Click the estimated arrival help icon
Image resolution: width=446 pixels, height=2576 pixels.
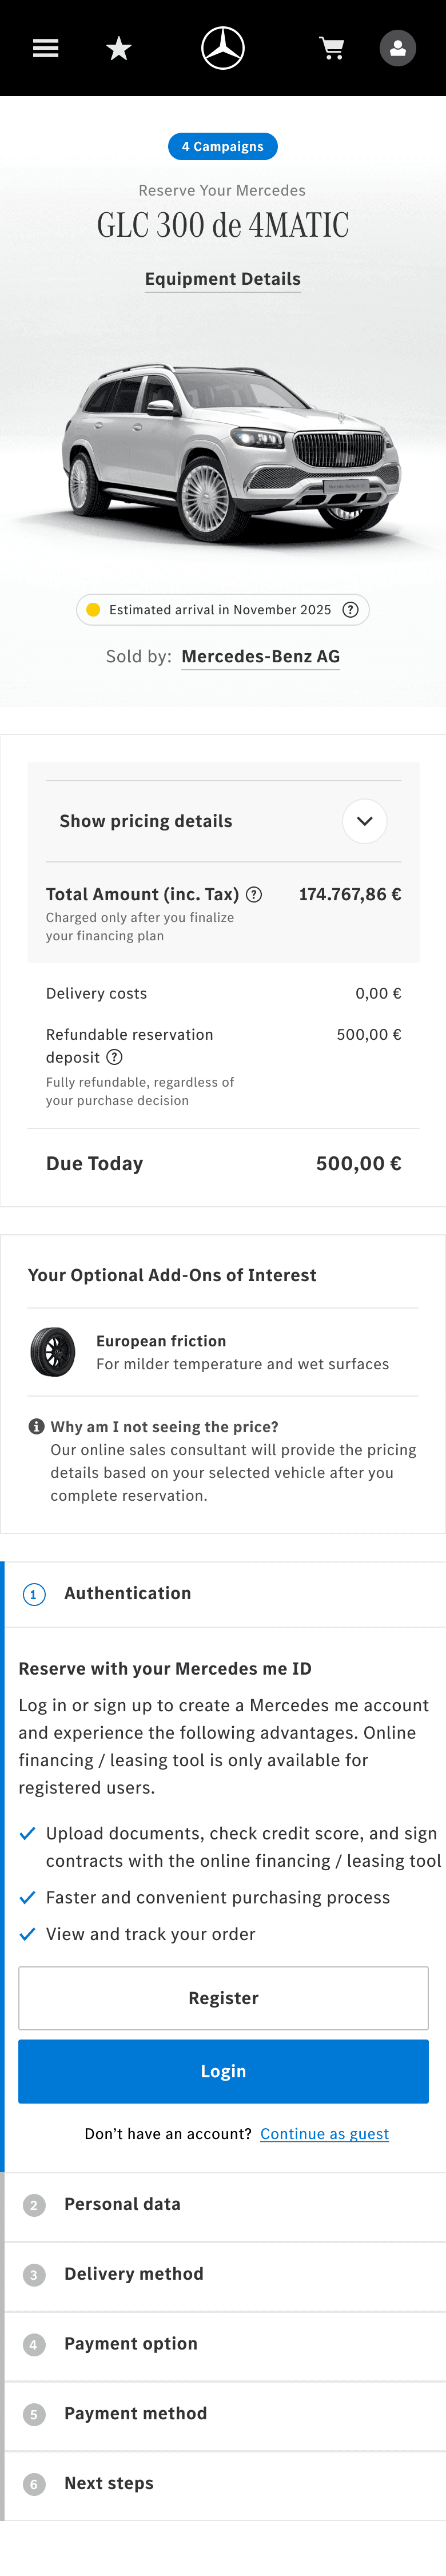(x=350, y=610)
